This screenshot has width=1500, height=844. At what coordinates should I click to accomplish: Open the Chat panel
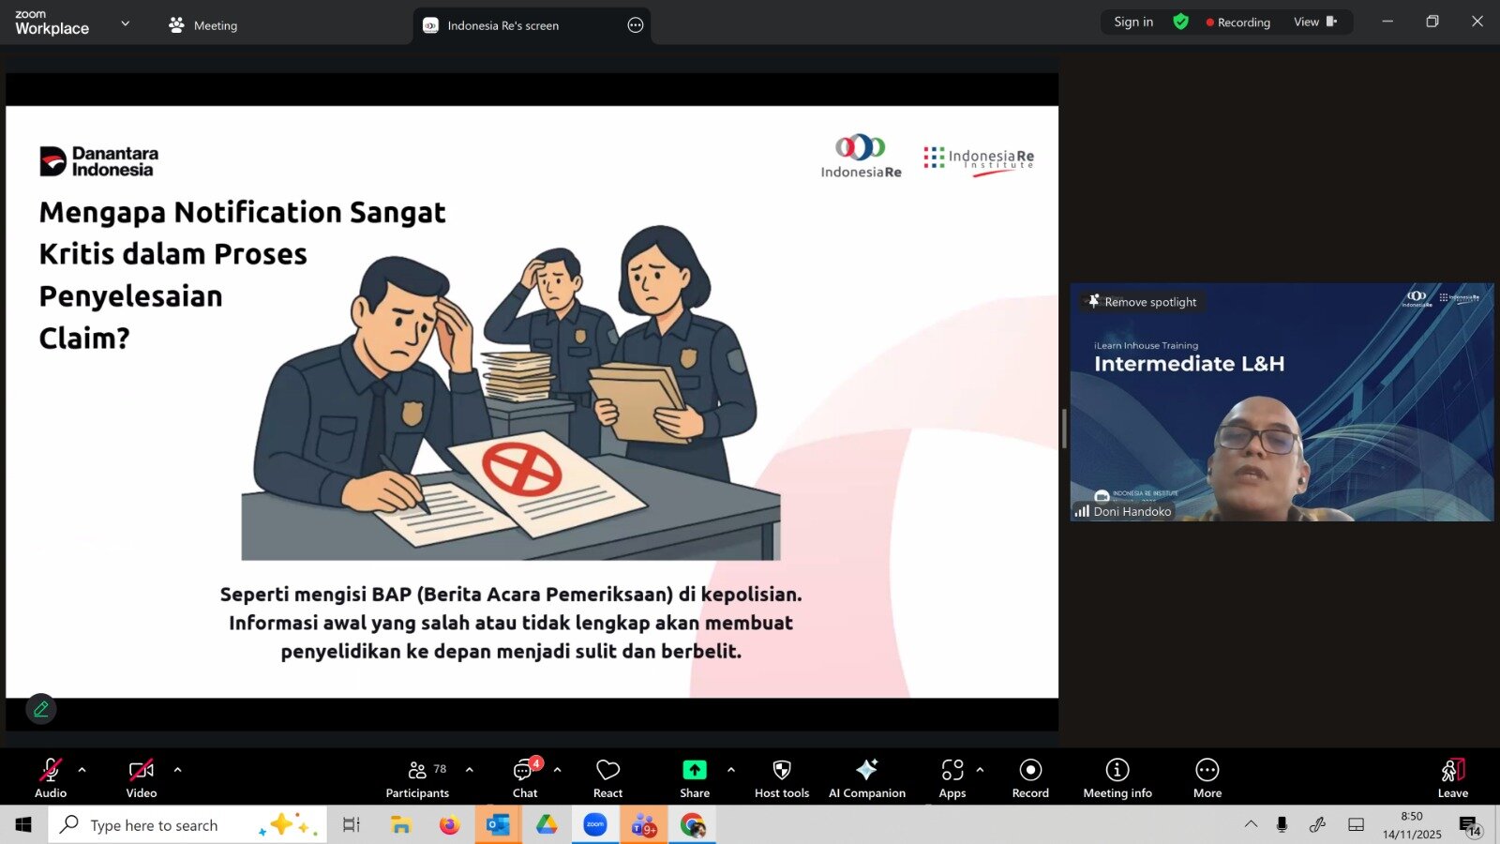coord(524,778)
